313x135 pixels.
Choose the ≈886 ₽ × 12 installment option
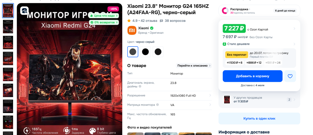254,63
